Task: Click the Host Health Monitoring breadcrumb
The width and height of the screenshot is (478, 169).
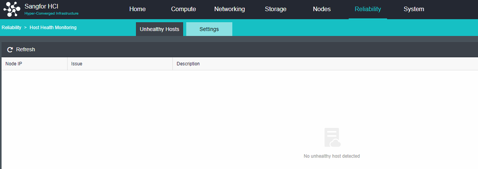Action: [x=53, y=28]
